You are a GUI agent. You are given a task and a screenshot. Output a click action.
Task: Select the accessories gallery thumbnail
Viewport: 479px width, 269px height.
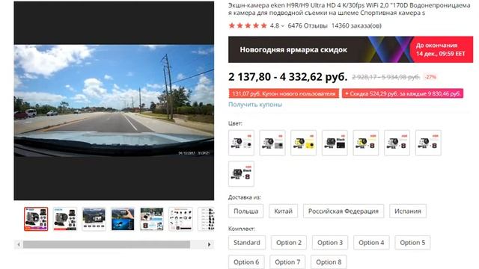point(180,219)
